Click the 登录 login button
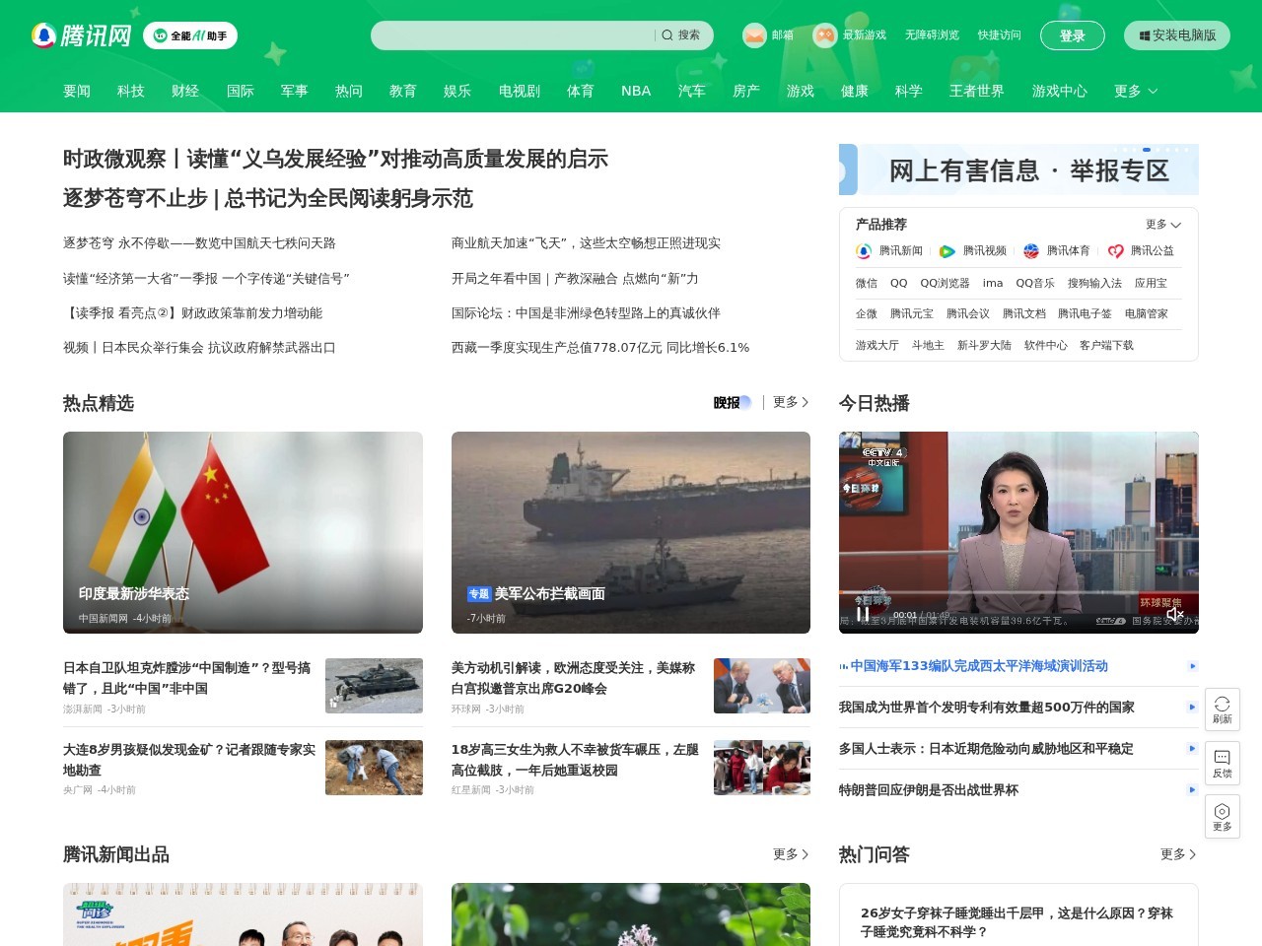This screenshot has height=946, width=1262. [1073, 34]
